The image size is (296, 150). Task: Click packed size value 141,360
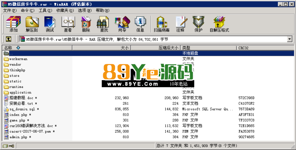[x=171, y=132]
